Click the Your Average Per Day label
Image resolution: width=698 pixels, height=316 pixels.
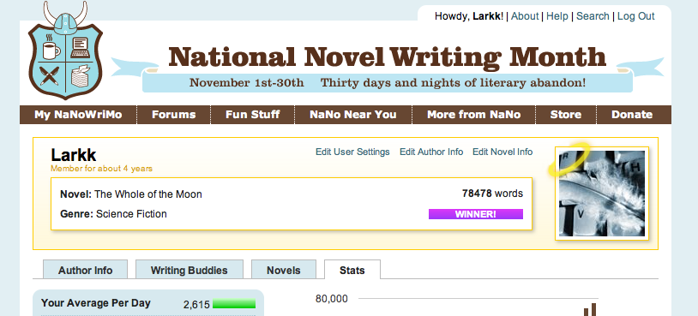[96, 303]
